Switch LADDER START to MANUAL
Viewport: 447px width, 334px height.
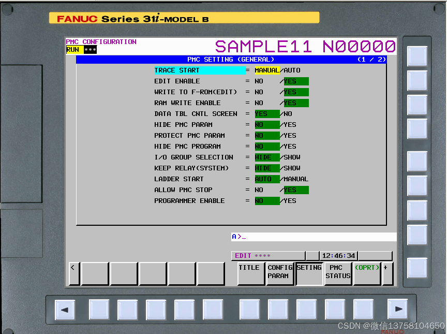[296, 179]
